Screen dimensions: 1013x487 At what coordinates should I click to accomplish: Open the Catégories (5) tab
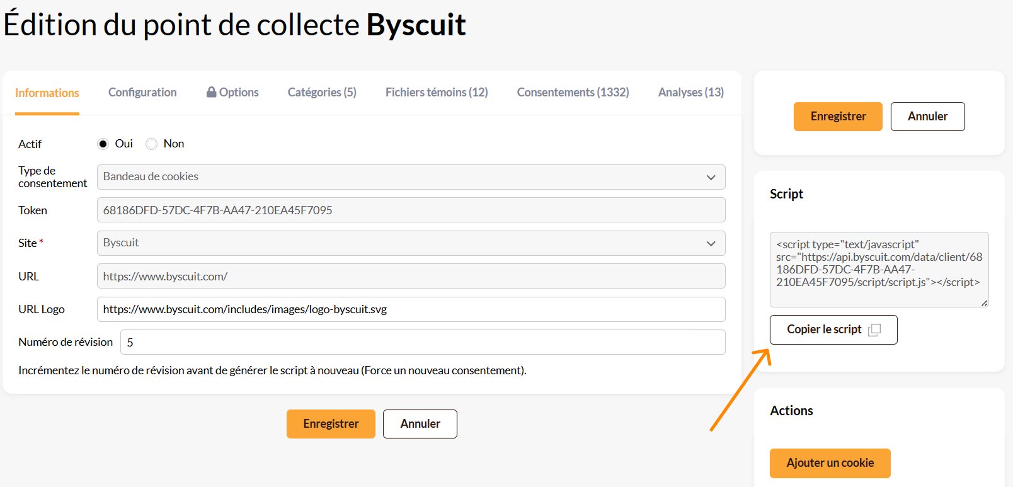coord(322,92)
